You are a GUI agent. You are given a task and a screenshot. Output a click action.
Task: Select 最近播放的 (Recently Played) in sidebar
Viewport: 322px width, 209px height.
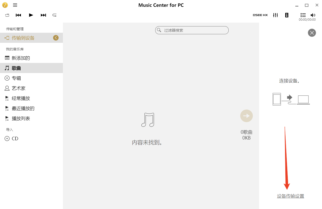(21, 108)
